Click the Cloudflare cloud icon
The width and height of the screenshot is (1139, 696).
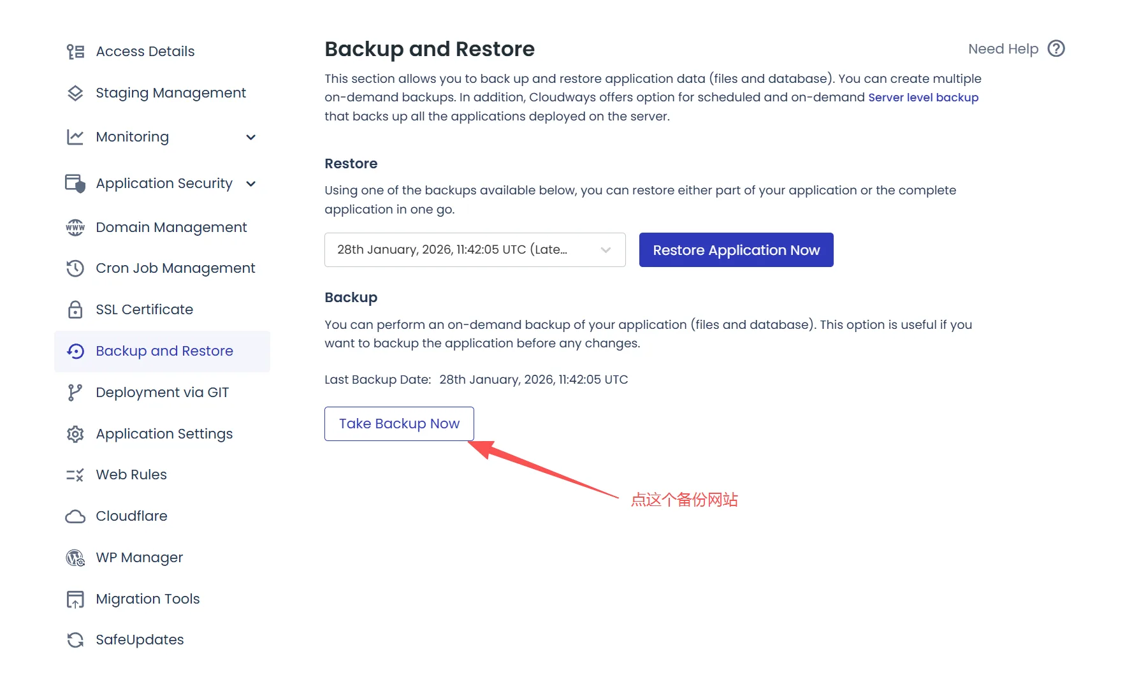(x=75, y=516)
